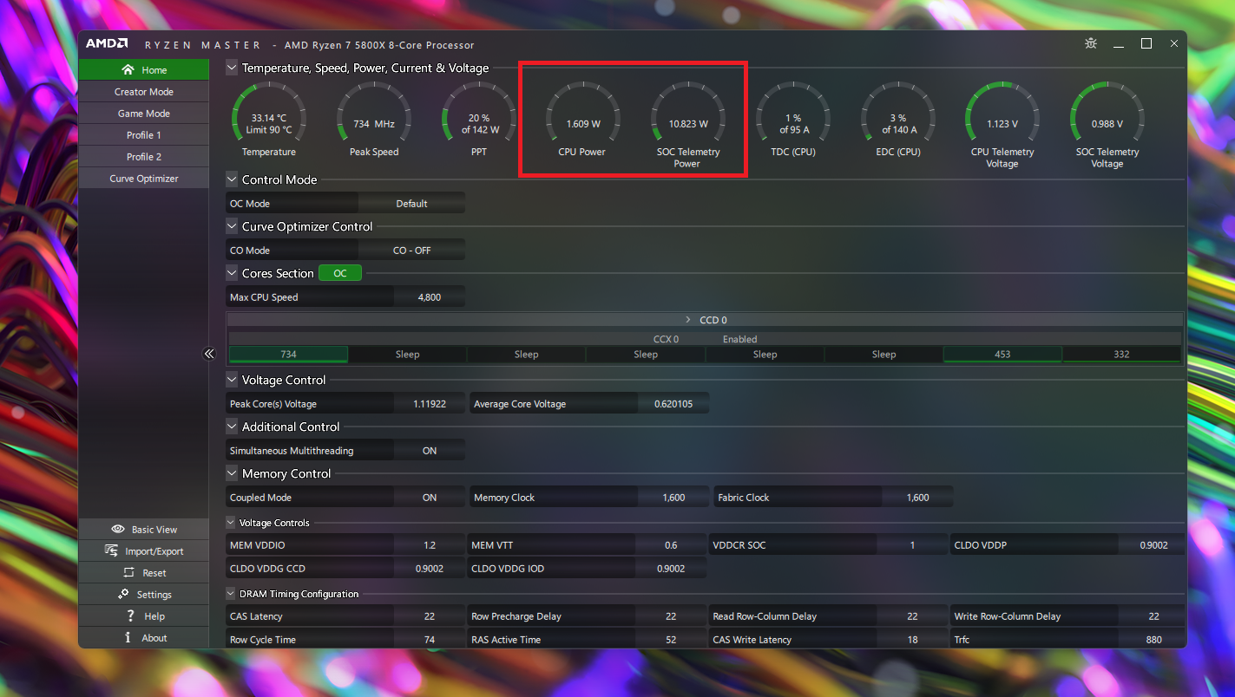Screen dimensions: 1235x697
Task: Toggle the OC button in Cores Section
Action: [340, 274]
